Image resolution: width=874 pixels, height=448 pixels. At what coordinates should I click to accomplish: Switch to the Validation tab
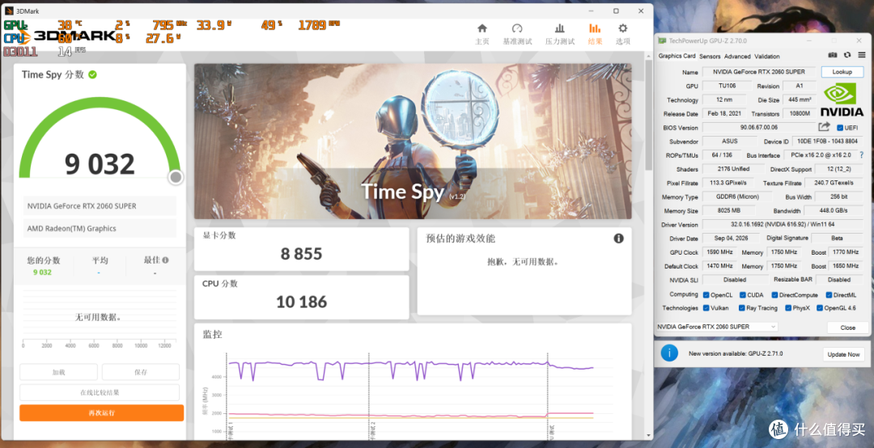(x=767, y=57)
